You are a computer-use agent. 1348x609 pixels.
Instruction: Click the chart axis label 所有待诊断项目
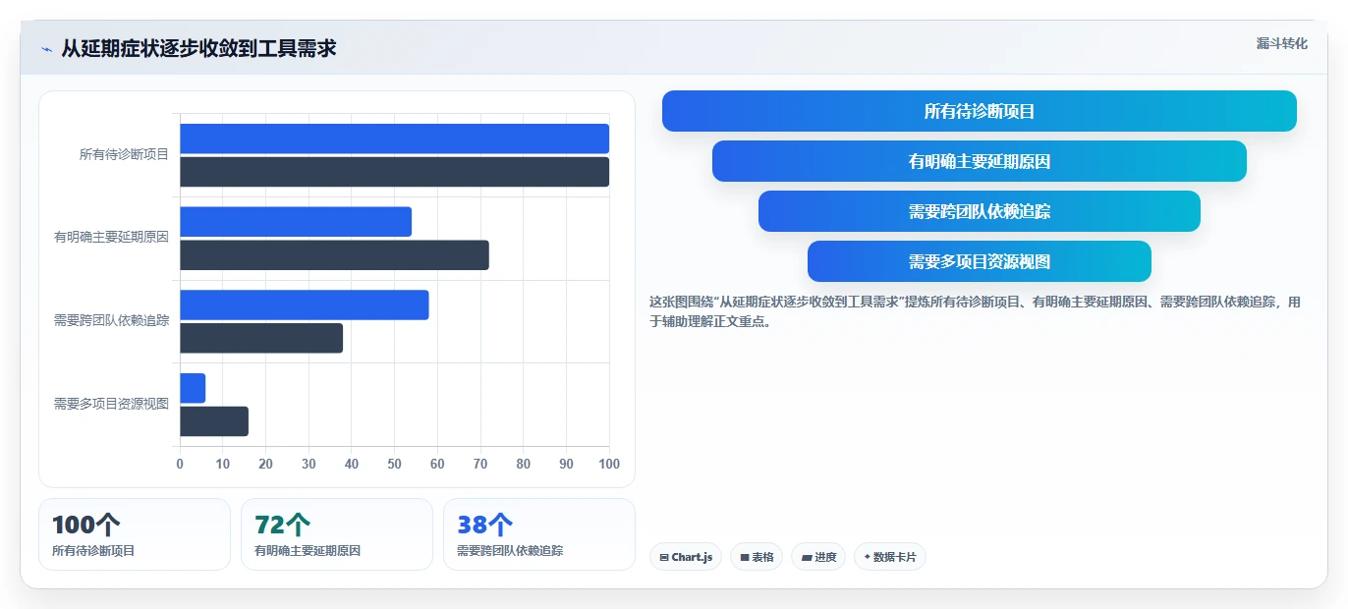(124, 154)
